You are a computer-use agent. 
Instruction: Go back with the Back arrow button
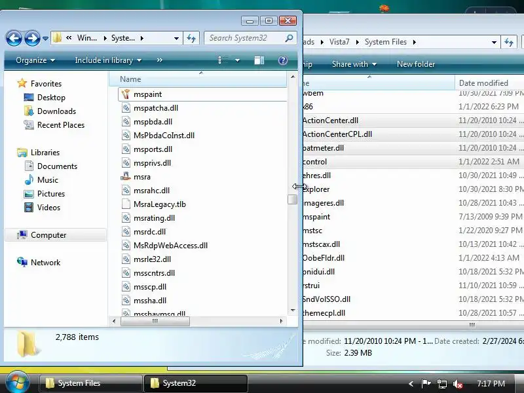coord(14,38)
